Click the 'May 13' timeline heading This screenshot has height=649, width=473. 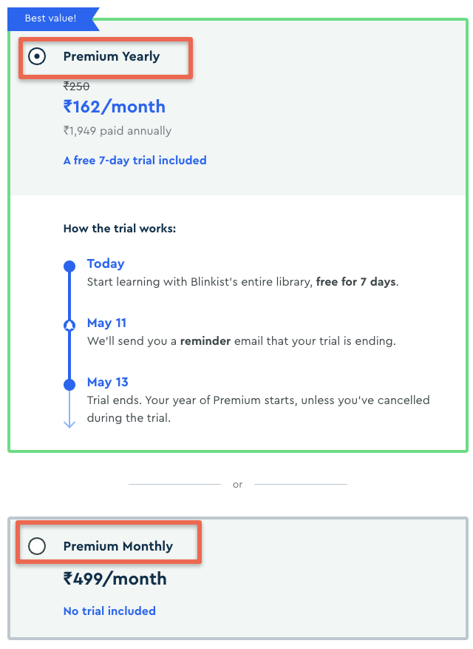pyautogui.click(x=107, y=382)
